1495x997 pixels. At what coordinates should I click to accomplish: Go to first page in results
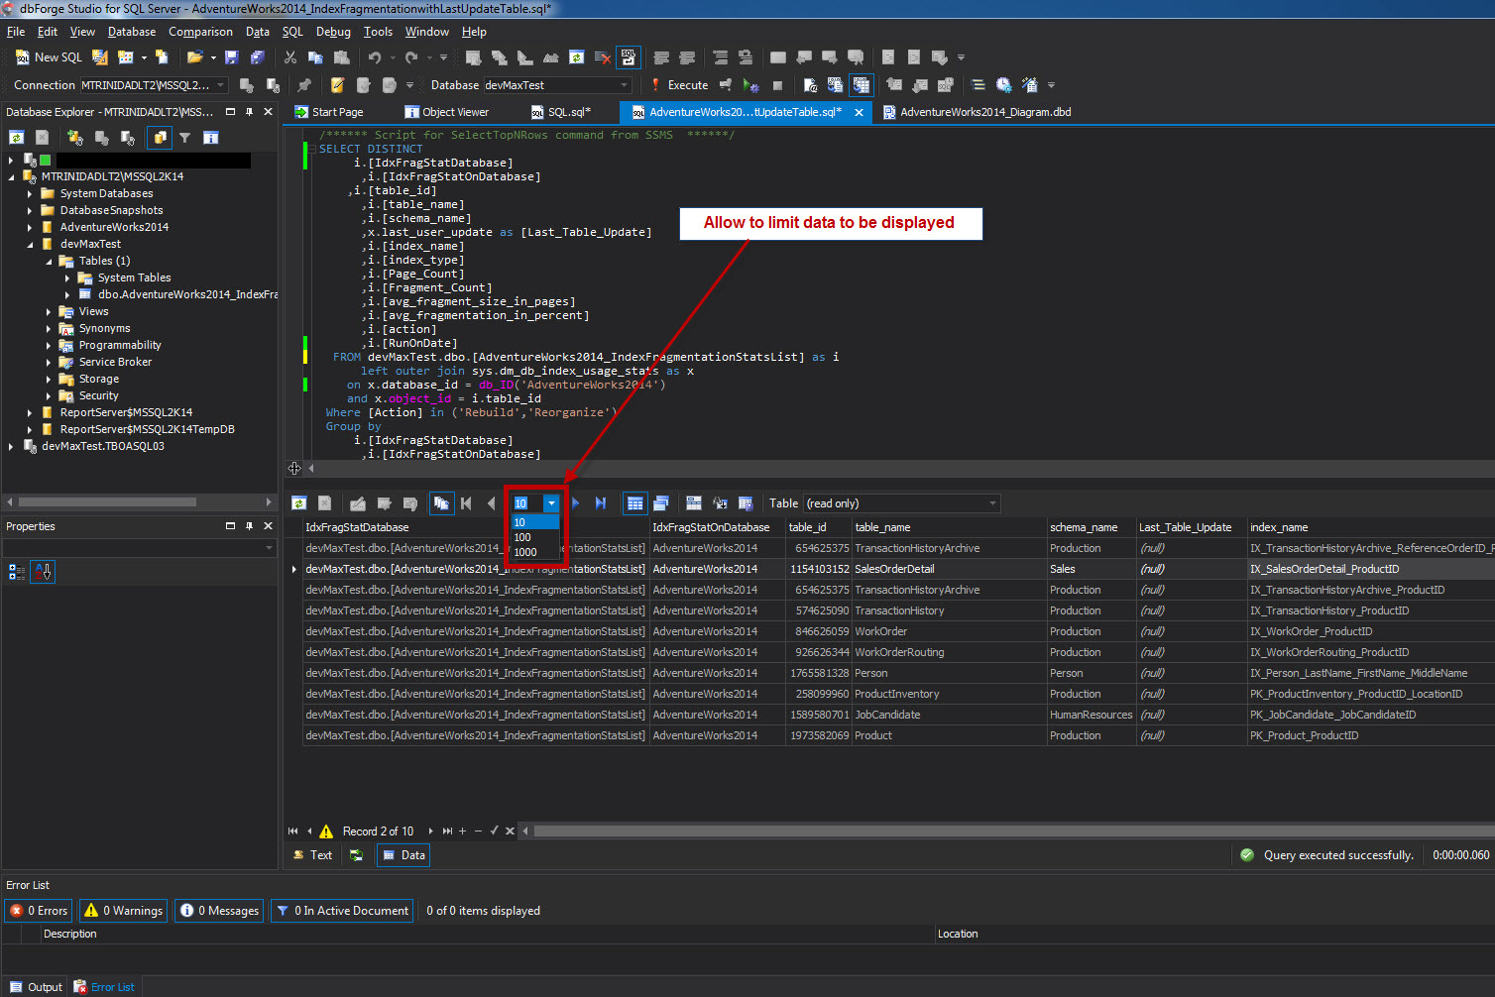(x=466, y=503)
